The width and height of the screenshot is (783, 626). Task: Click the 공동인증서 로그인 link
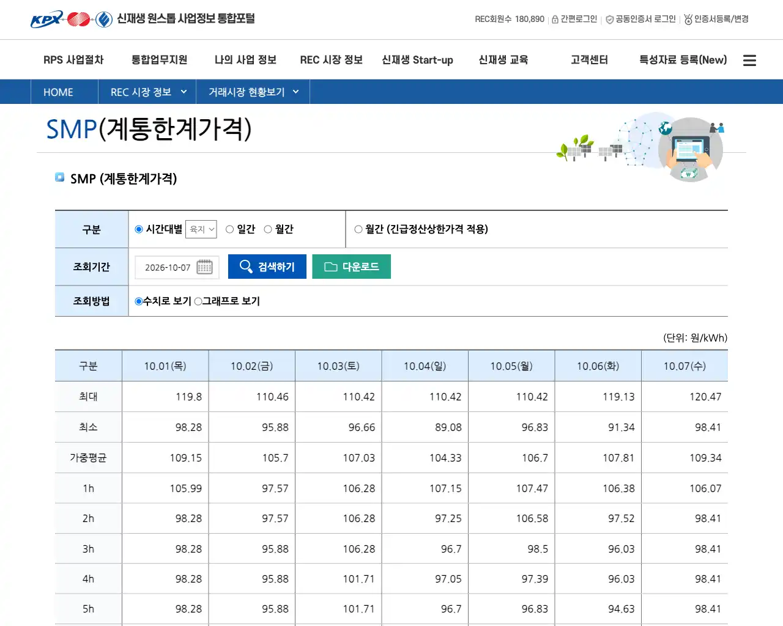tap(645, 20)
